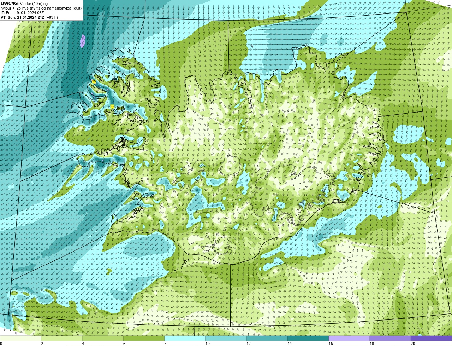
Task: Click the legend tick label '20'
Action: [413, 344]
